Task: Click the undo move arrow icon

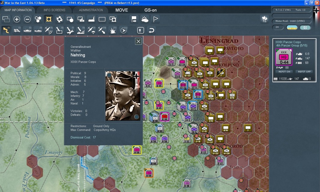Action: (x=152, y=30)
